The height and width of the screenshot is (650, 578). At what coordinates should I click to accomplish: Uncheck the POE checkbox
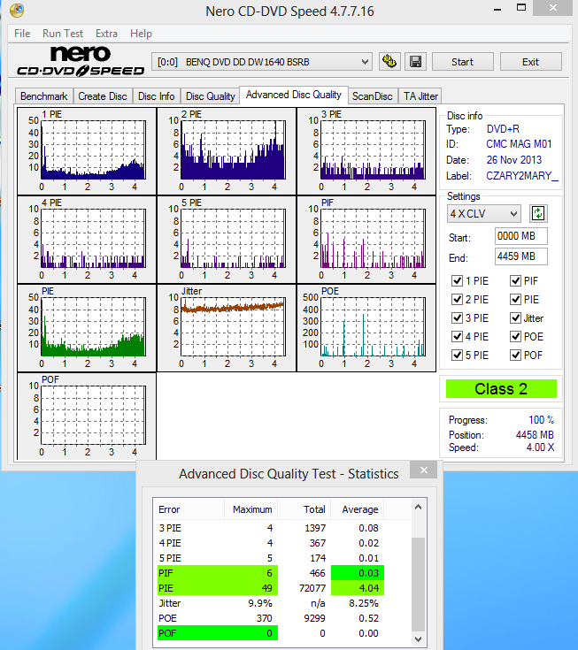(515, 336)
